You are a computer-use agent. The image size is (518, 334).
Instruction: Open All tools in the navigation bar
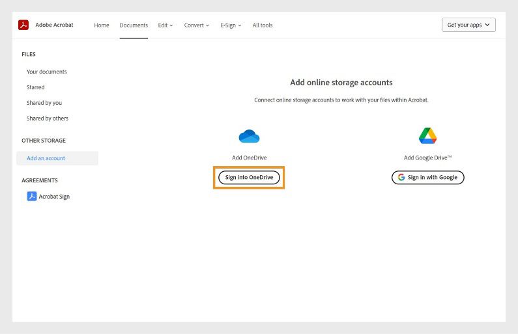(x=263, y=25)
